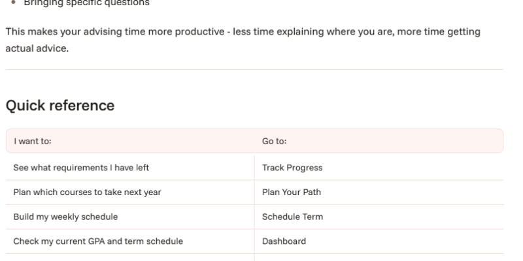Click the text "actual advice."
The height and width of the screenshot is (261, 523).
[37, 48]
